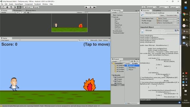Open Photoshop from the Windows taskbar
The height and width of the screenshot is (107, 190).
(186, 8)
